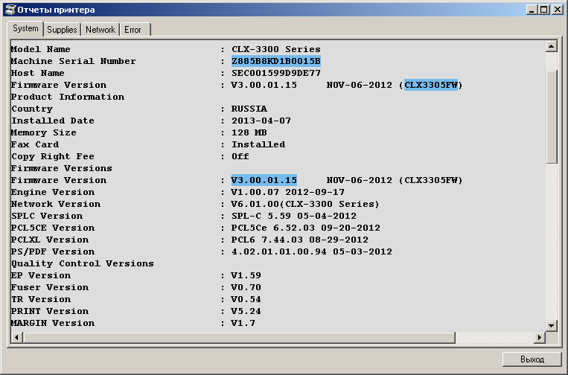Click the Quality Control Versions heading

tap(82, 264)
